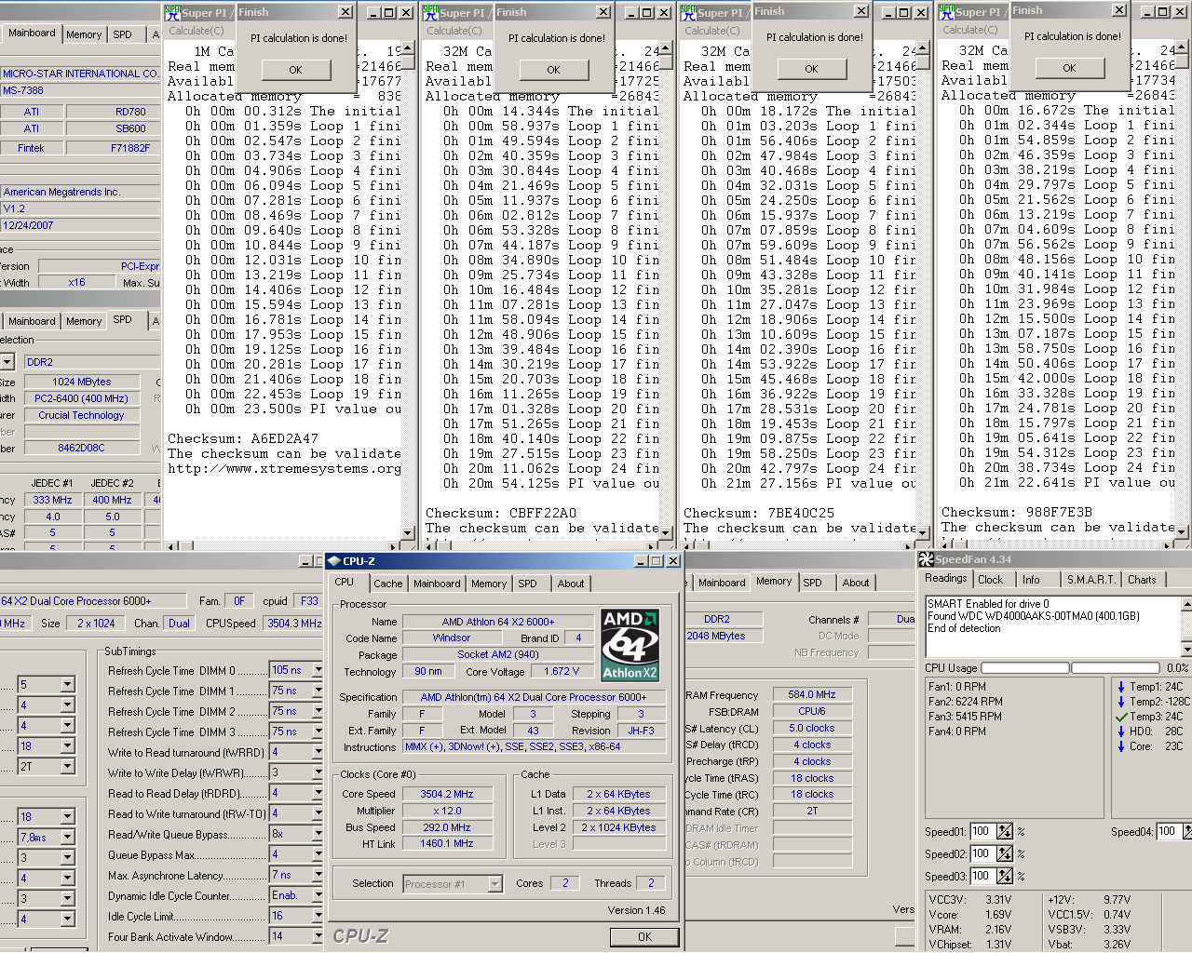The image size is (1192, 953).
Task: Click the 'Windsor' code name value
Action: point(451,638)
